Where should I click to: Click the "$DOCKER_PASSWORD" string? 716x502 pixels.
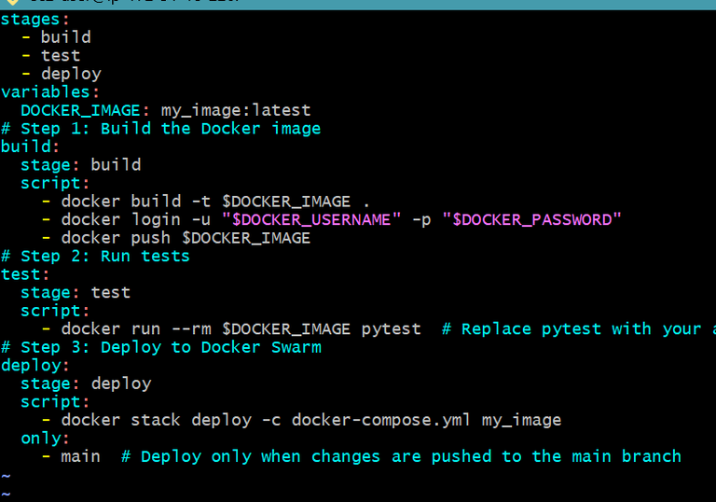tap(532, 220)
